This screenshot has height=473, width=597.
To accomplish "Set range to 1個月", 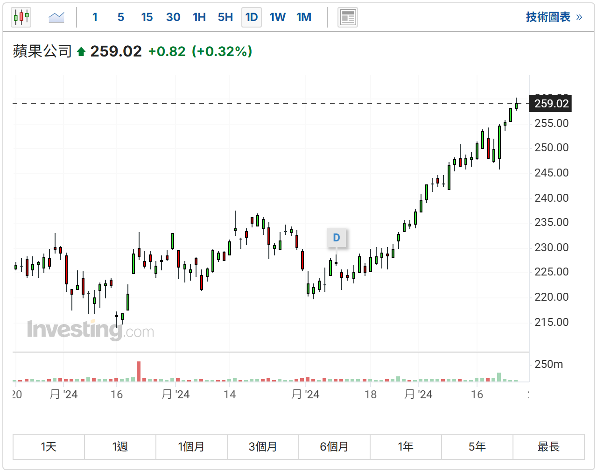I will pos(191,447).
